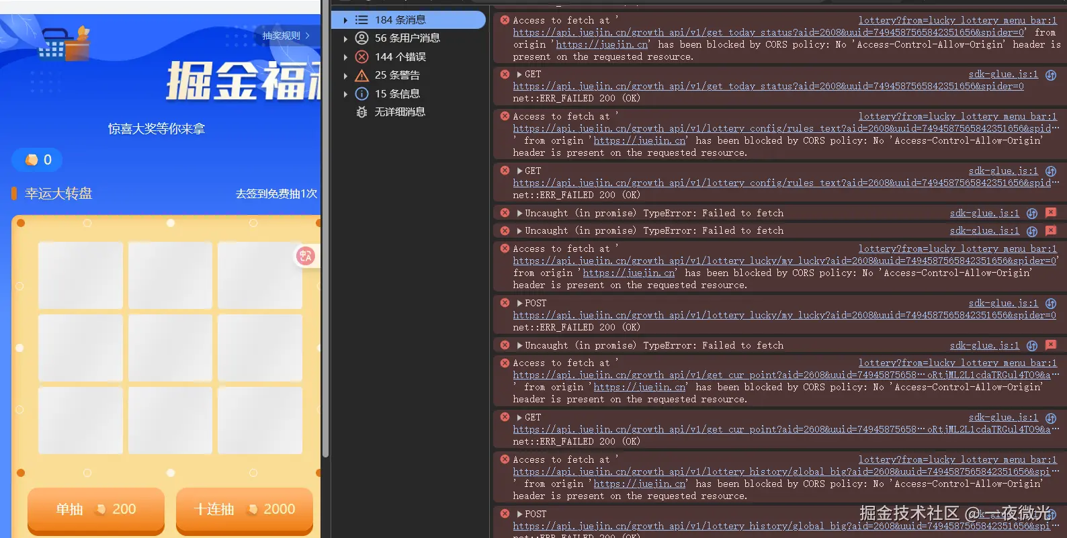The height and width of the screenshot is (538, 1067).
Task: Click the red error icon beside 144 个错误
Action: pyautogui.click(x=361, y=57)
